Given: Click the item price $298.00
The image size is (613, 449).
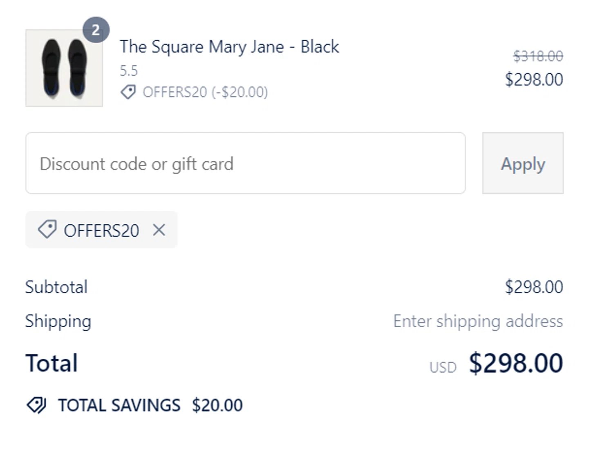Looking at the screenshot, I should tap(534, 79).
